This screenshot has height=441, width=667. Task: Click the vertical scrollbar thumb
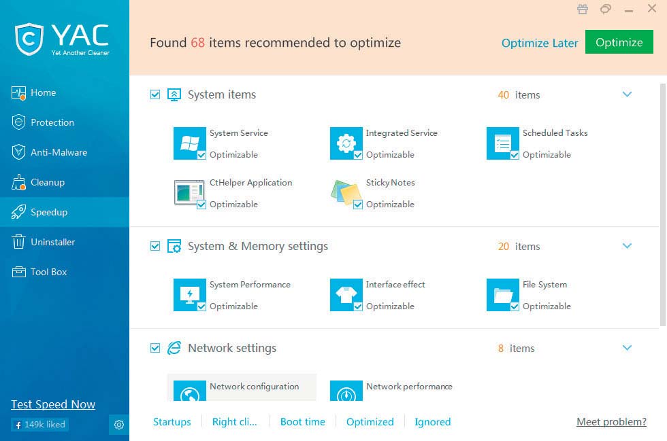[x=663, y=205]
